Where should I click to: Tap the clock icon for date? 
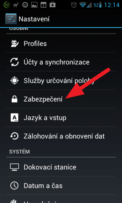[14, 186]
